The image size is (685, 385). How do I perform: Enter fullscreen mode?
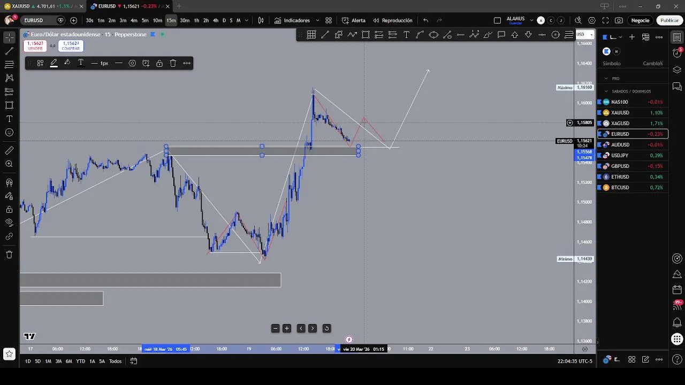tap(605, 20)
